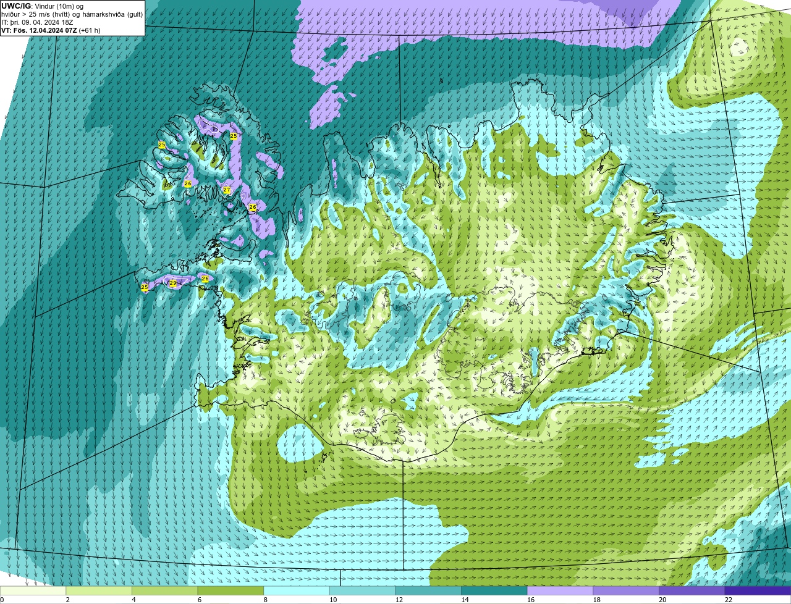Click the 16–18 m/s light lavender legend swatch
791x604 pixels.
pos(560,590)
